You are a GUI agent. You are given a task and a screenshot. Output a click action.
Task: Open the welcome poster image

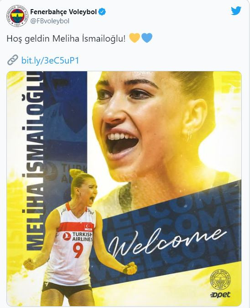click(x=124, y=188)
